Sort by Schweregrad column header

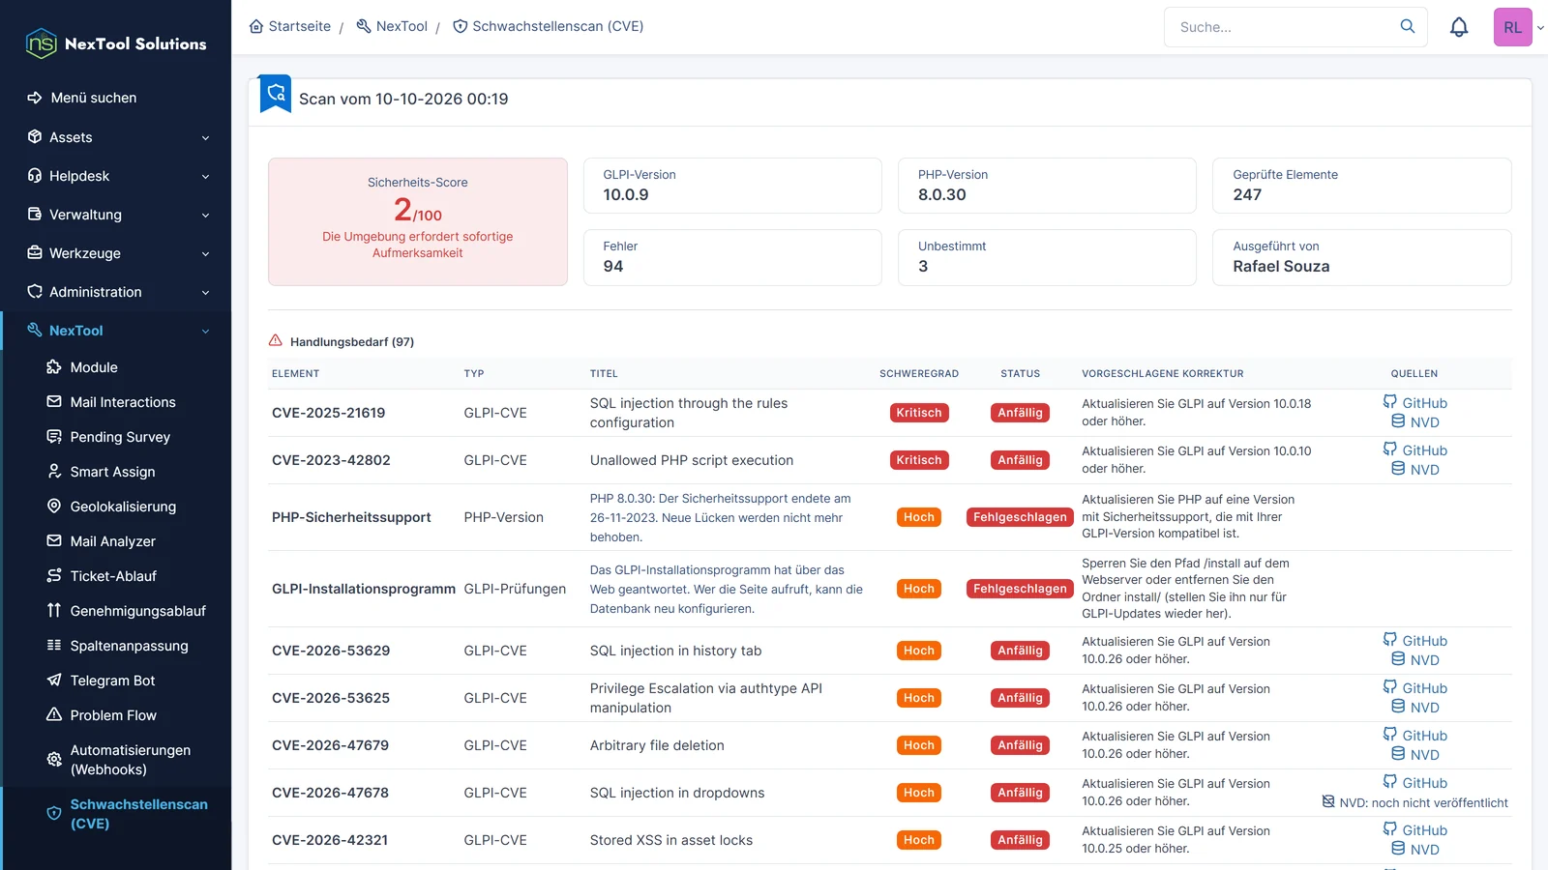point(919,373)
